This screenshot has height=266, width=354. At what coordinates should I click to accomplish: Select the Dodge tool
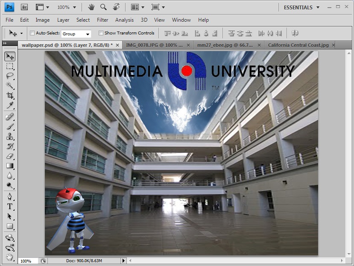tap(10, 186)
